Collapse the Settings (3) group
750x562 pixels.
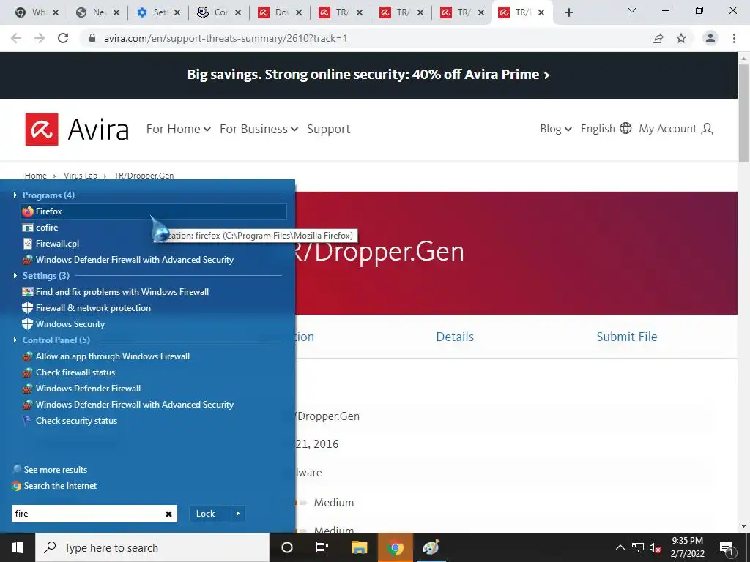15,276
